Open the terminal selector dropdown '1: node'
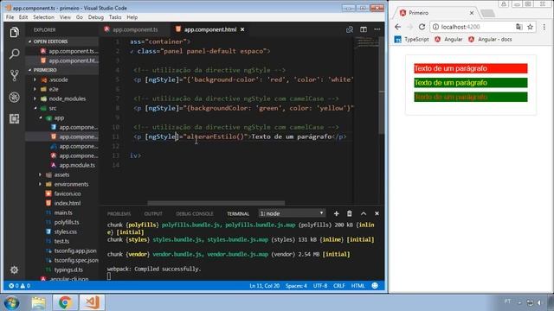 (292, 213)
